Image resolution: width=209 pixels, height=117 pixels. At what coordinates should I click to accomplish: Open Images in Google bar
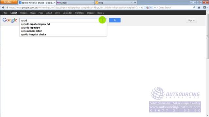point(24,13)
